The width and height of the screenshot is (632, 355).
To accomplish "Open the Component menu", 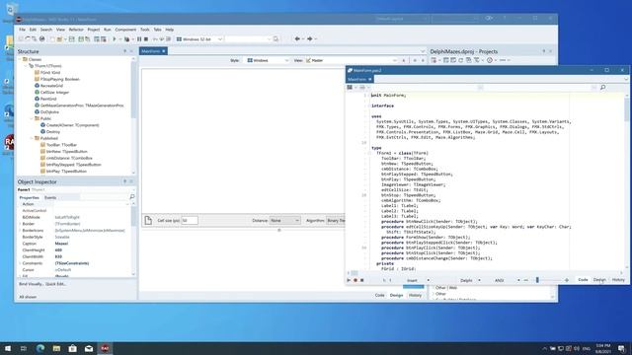I will pos(125,30).
